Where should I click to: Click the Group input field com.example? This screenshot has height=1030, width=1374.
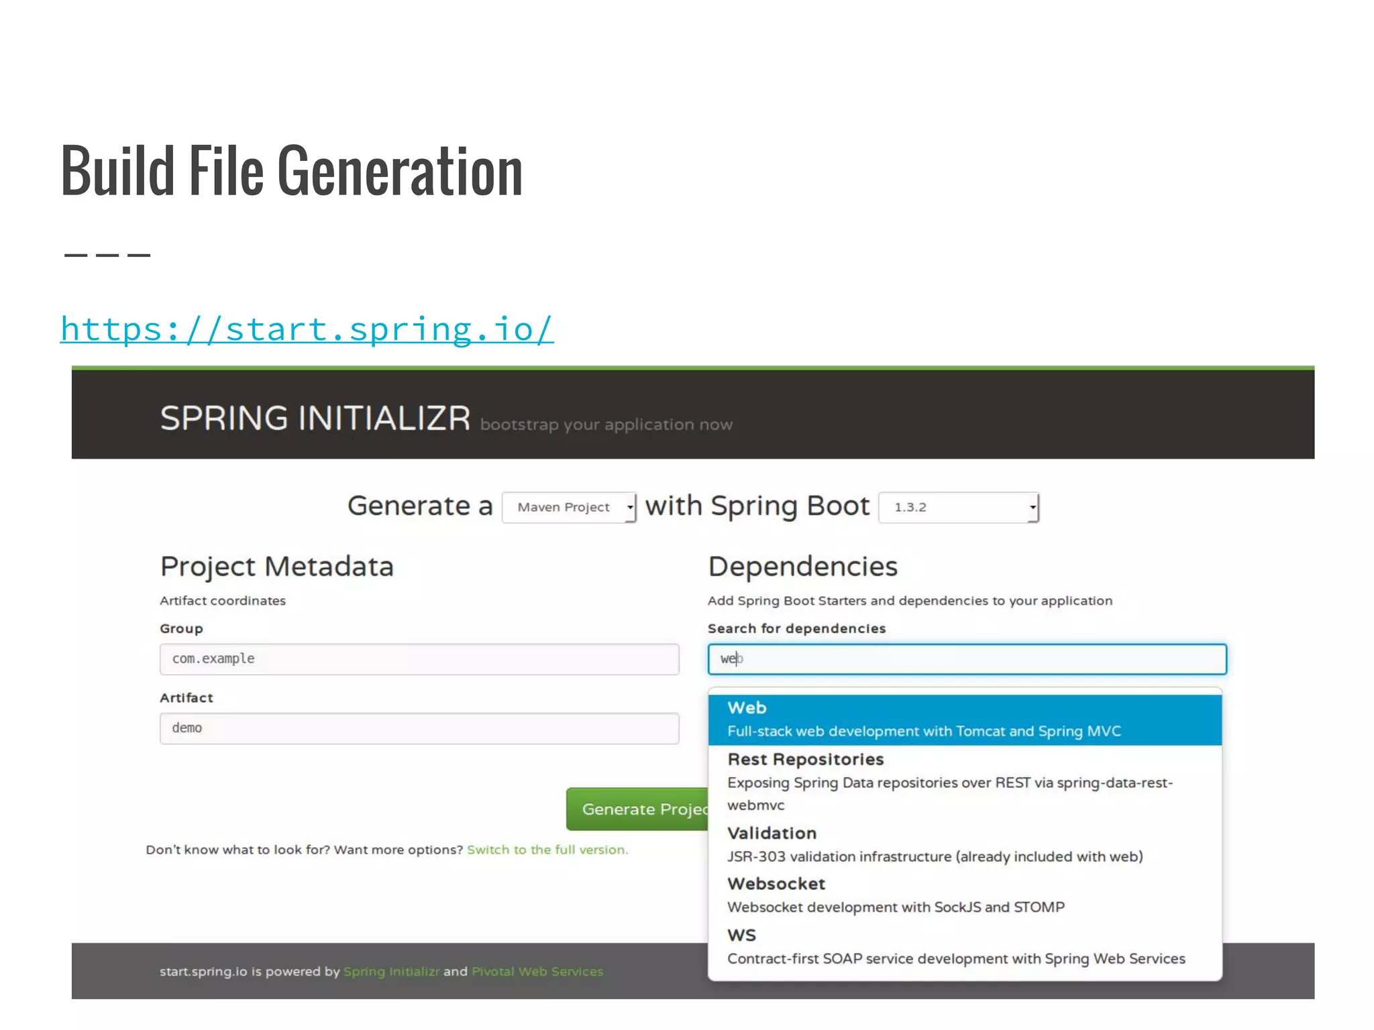tap(419, 659)
